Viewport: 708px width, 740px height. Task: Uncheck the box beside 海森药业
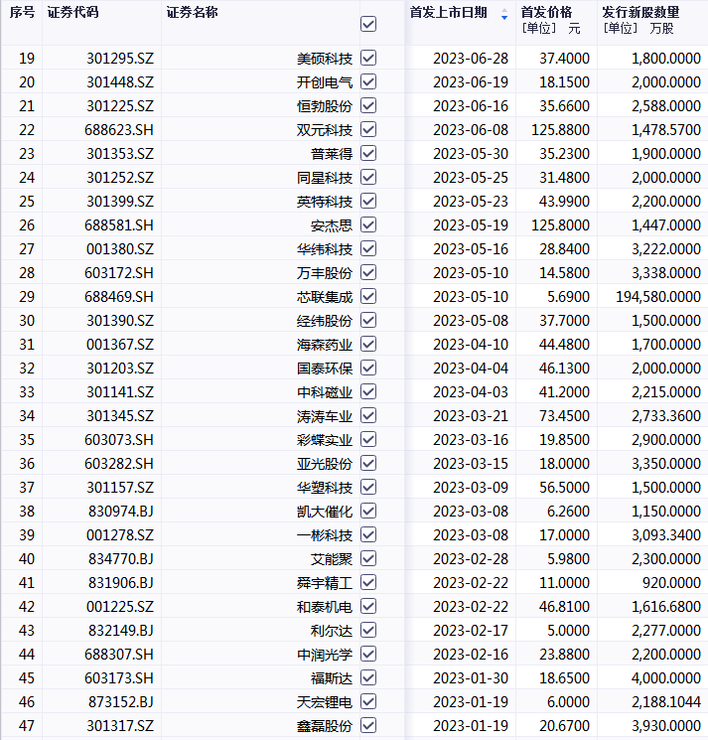coord(368,345)
